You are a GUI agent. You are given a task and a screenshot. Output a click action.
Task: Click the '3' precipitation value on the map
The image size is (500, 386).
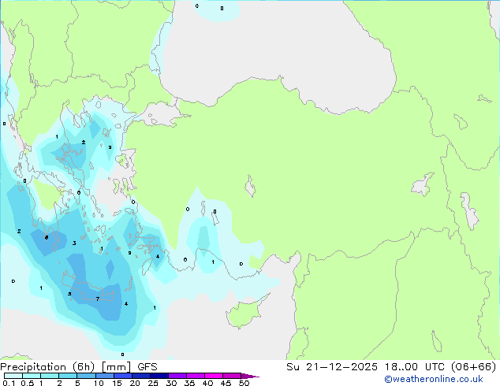[x=74, y=243]
